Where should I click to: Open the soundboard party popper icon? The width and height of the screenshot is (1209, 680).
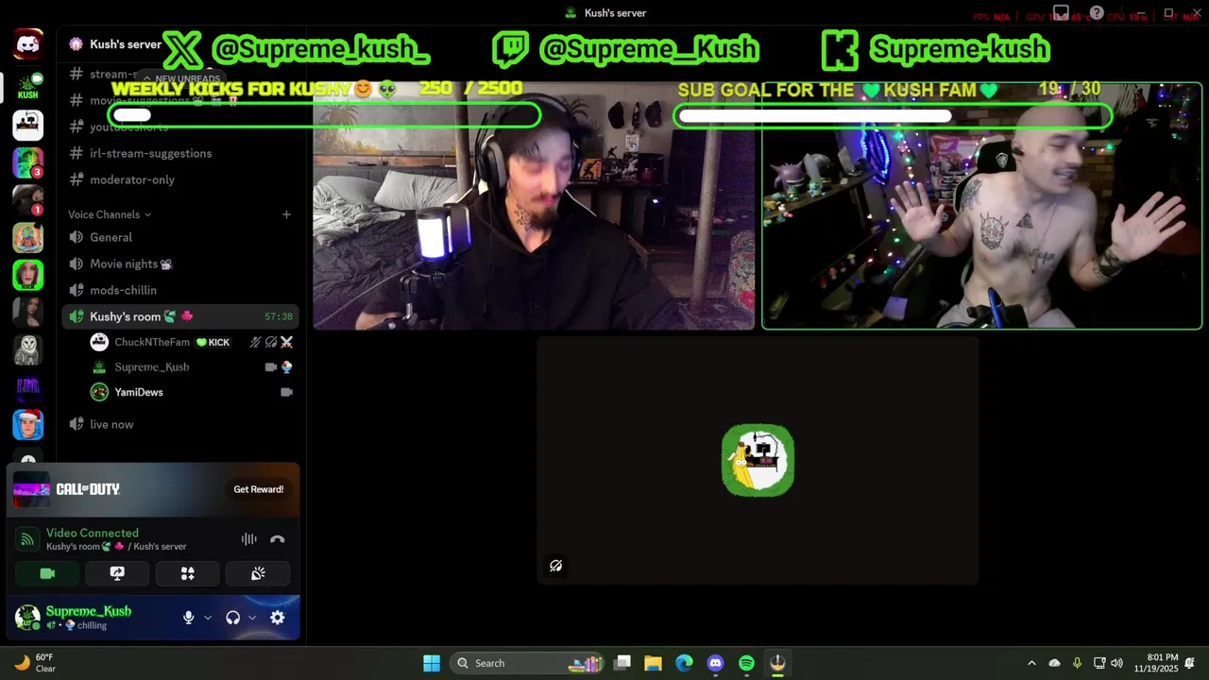click(257, 573)
